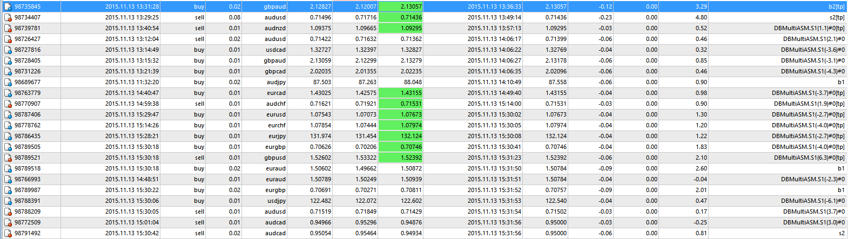Click the order icon beside ticket 98772509
This screenshot has width=848, height=239.
8,222
